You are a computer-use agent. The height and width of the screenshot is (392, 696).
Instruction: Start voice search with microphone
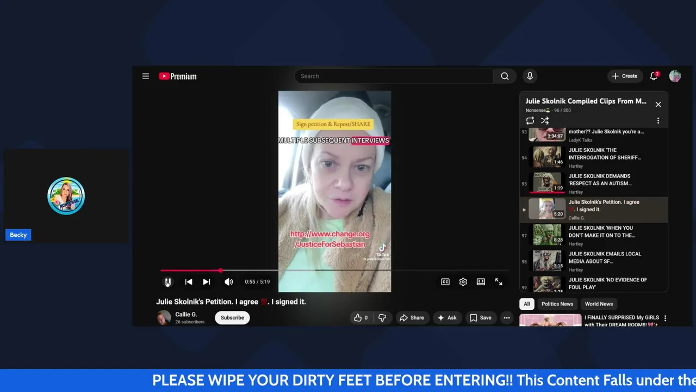530,76
